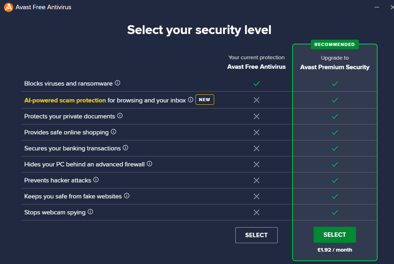Click Free column X for banking transactions row

pyautogui.click(x=257, y=148)
